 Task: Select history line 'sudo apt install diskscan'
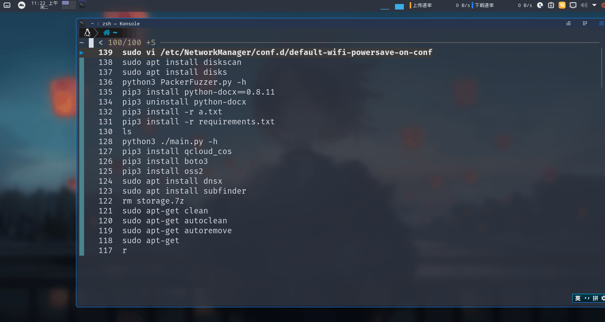170,62
